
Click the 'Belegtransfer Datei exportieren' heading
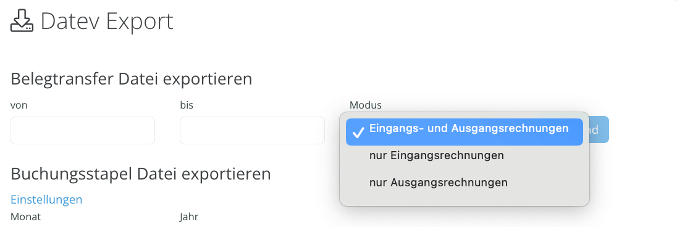[131, 80]
